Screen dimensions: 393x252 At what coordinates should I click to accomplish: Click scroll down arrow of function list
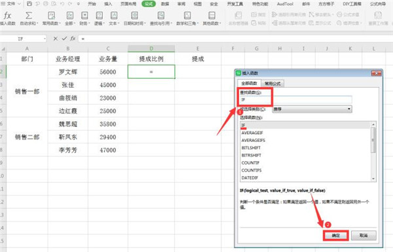click(373, 179)
